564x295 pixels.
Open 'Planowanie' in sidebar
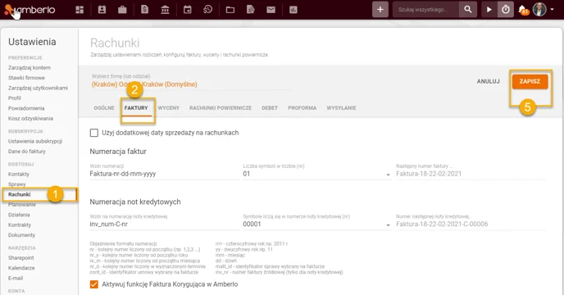pos(22,204)
